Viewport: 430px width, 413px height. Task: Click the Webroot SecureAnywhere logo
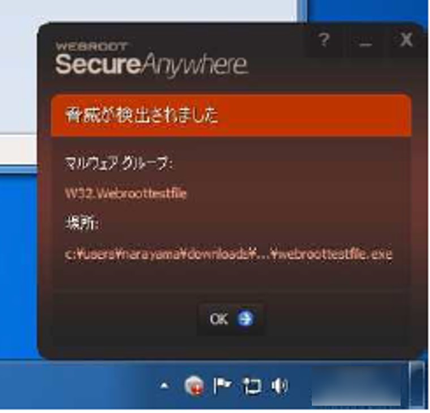pos(152,60)
